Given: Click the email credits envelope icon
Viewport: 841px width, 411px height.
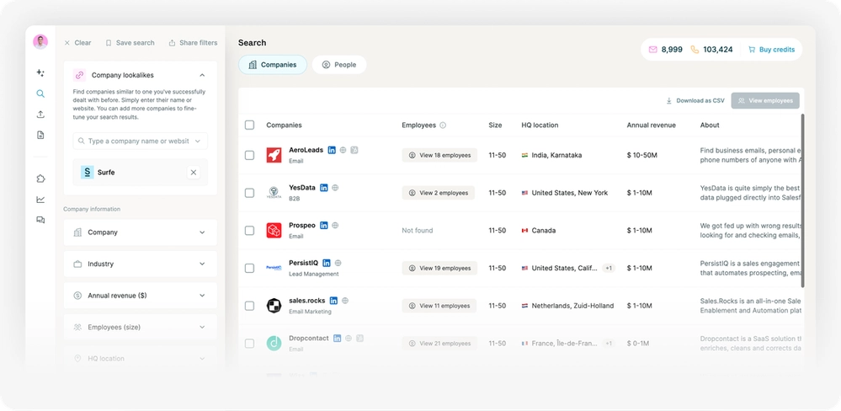Looking at the screenshot, I should pyautogui.click(x=652, y=50).
